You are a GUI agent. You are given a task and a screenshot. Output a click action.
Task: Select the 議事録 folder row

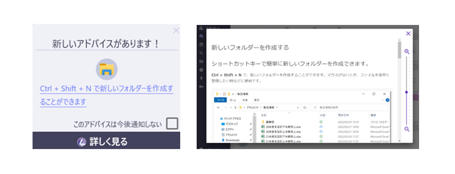click(325, 122)
